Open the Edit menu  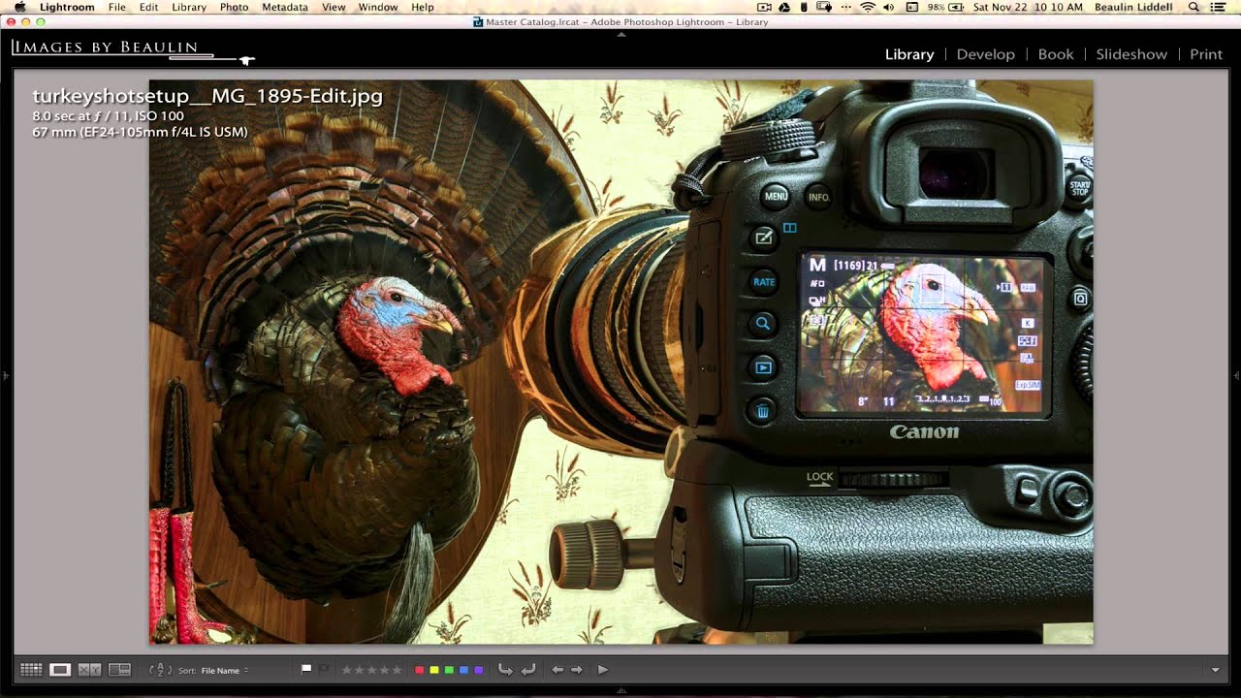(148, 7)
